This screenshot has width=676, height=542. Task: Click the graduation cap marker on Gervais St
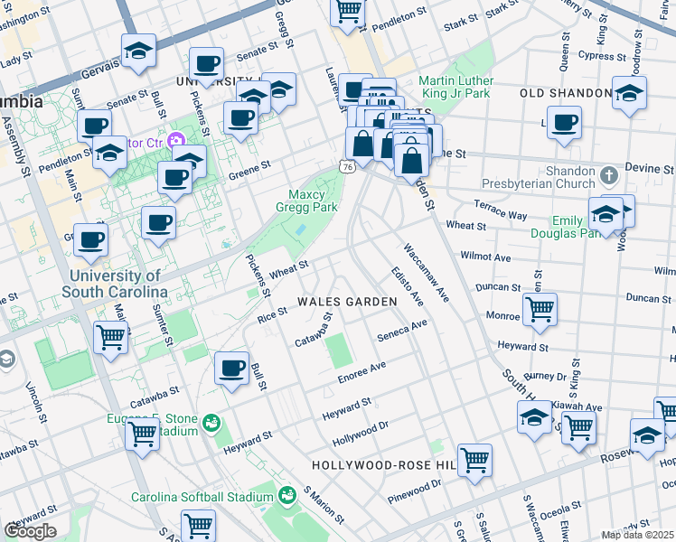pyautogui.click(x=138, y=52)
